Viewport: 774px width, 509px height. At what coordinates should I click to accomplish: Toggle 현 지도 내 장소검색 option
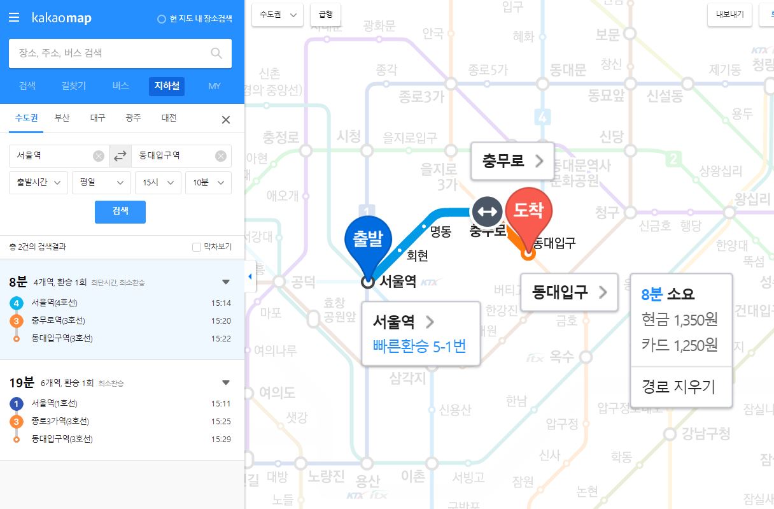[162, 19]
